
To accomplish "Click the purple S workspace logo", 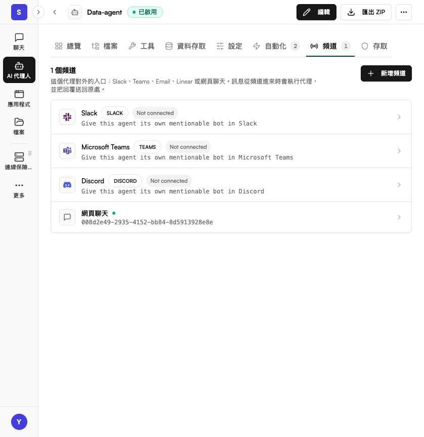I will [19, 12].
